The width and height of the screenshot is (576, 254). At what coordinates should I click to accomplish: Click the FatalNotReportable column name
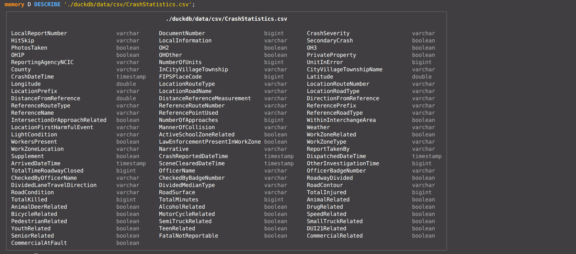pyautogui.click(x=189, y=236)
